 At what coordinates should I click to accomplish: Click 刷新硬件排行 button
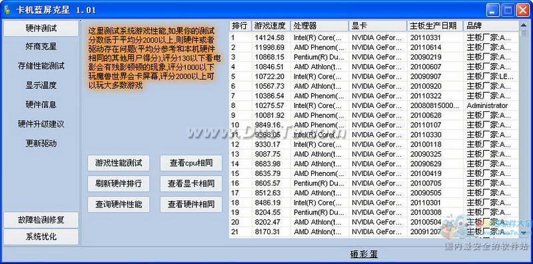pos(119,184)
